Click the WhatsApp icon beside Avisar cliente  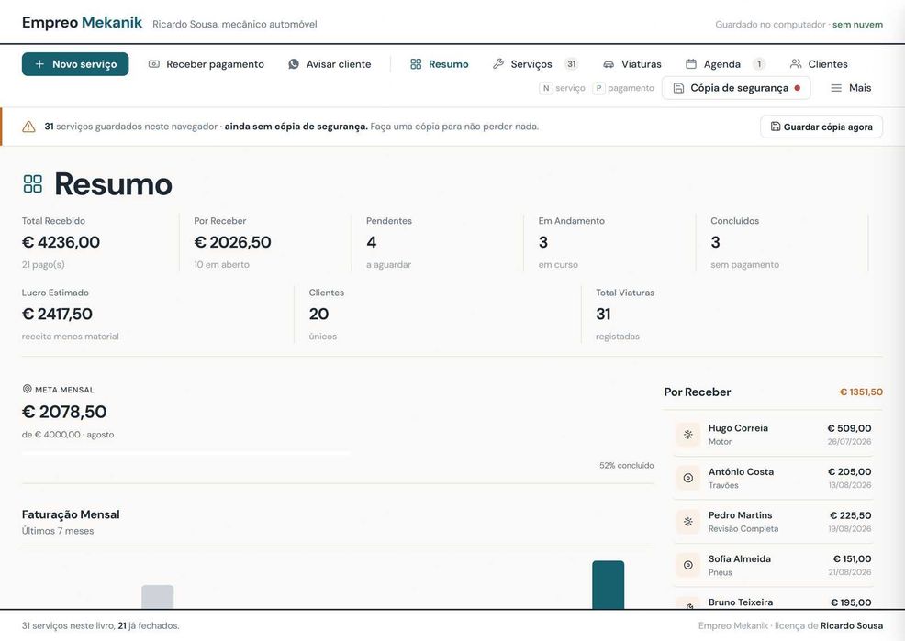click(294, 64)
